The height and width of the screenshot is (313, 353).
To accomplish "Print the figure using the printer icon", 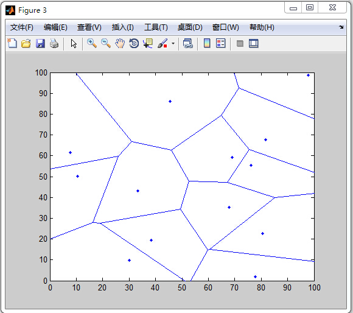I will pos(54,43).
